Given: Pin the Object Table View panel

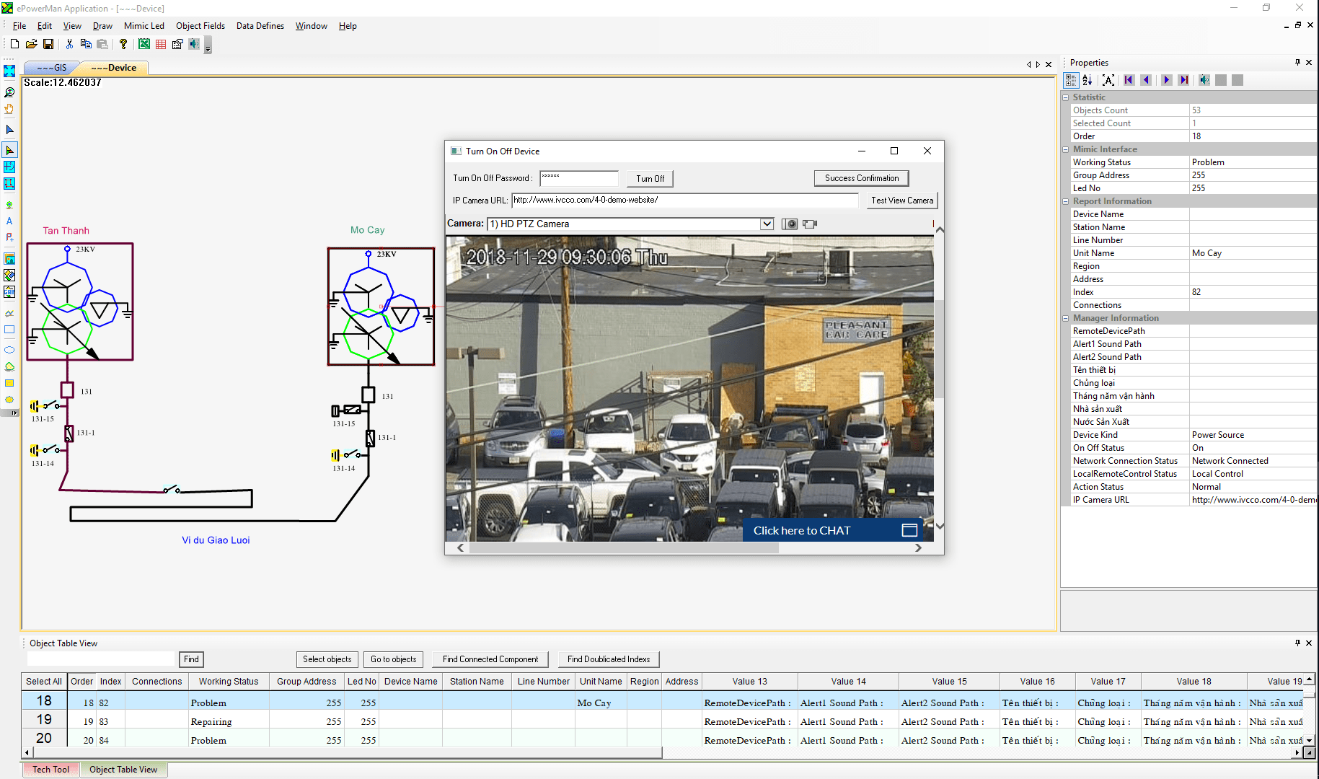Looking at the screenshot, I should coord(1297,643).
